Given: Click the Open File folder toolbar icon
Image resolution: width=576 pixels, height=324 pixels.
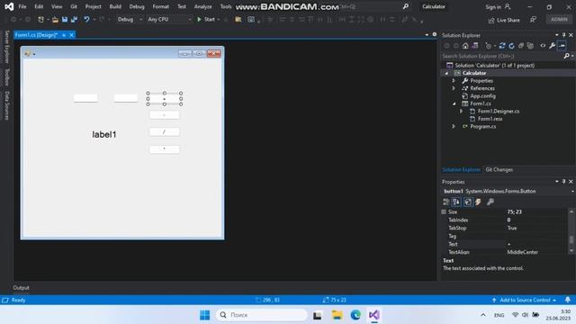Looking at the screenshot, I should [55, 20].
